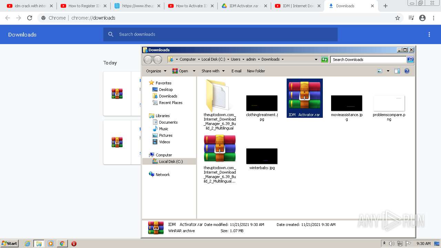Switch to theuptodown https tab
Viewport: 441px width, 248px height.
coord(136,6)
